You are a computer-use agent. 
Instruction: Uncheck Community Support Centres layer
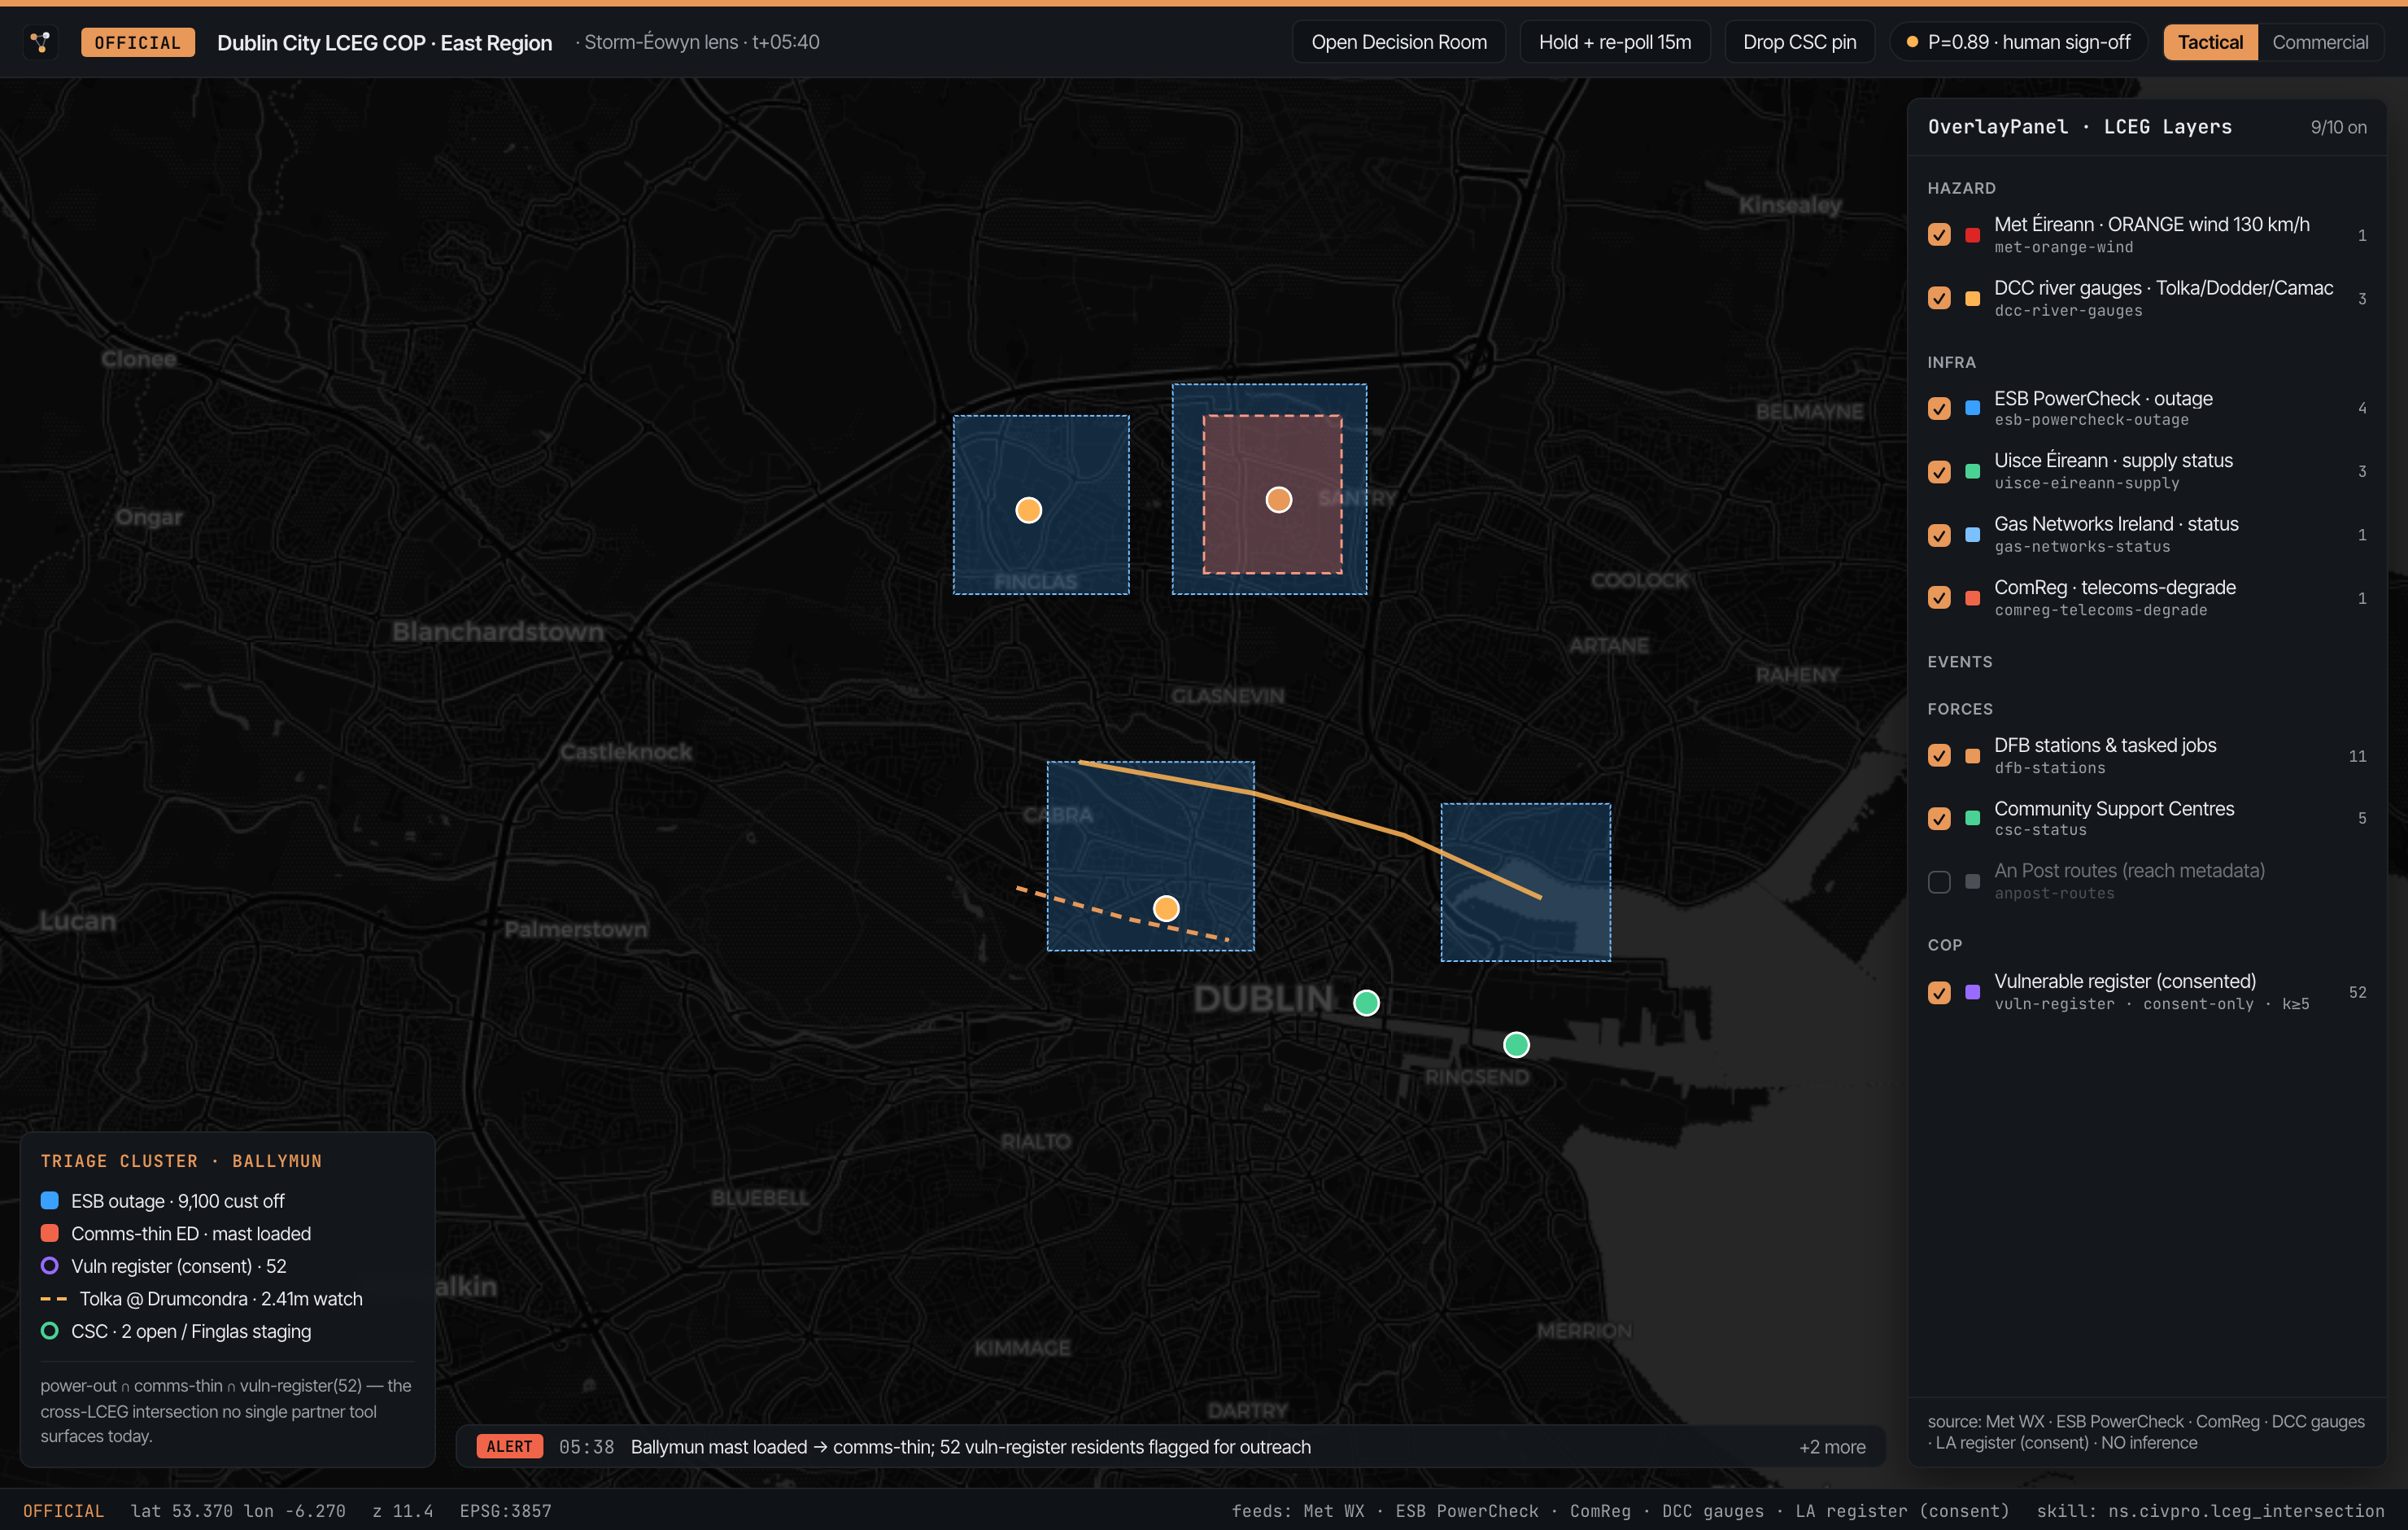1939,819
